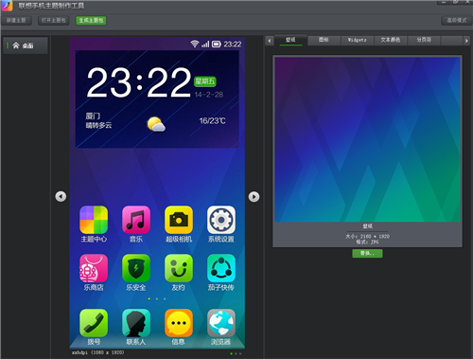Click the green 生成主题包 generate button

point(91,20)
